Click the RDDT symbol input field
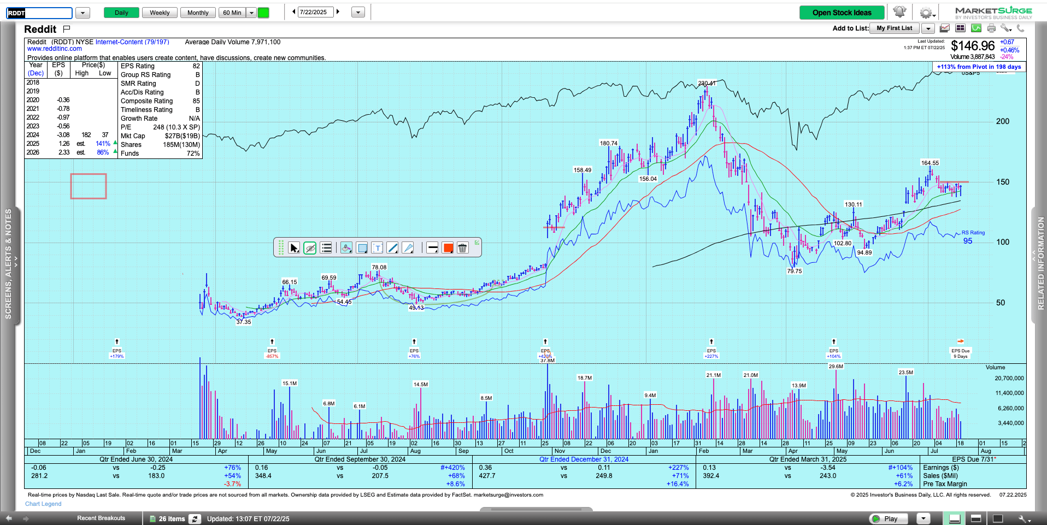 (x=39, y=13)
